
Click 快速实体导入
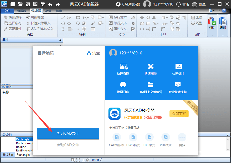click(38, 23)
